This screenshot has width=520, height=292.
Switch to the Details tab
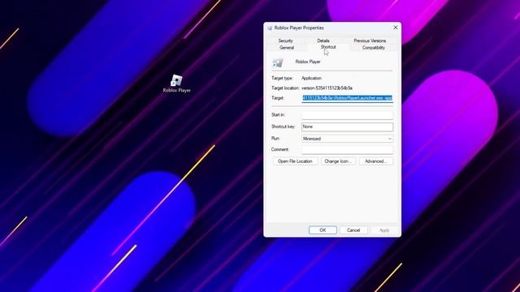point(323,41)
